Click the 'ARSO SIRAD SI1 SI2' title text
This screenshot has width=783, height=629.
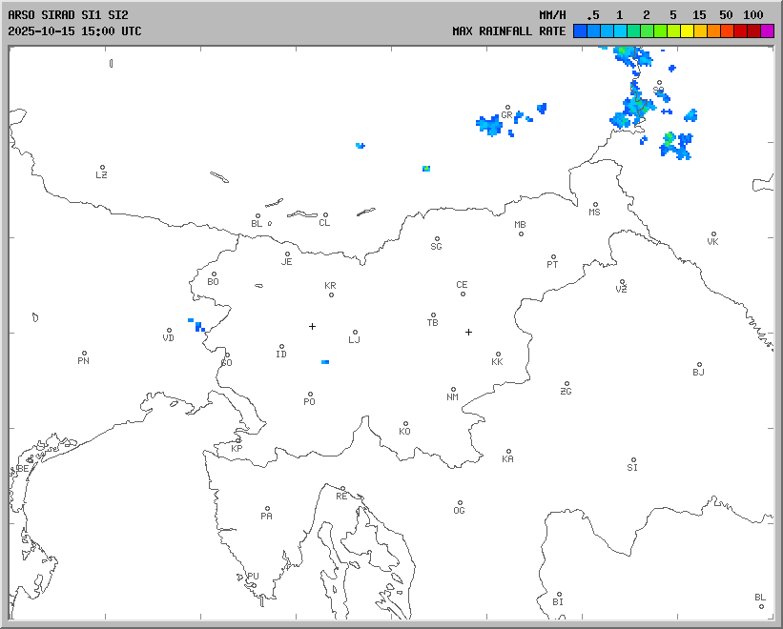tap(68, 14)
